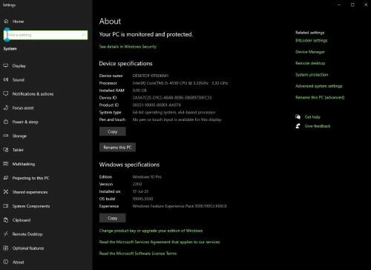Click the Storage drive icon

(6, 136)
